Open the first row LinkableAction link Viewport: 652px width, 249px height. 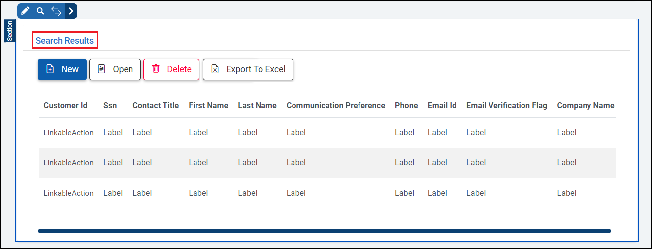(x=68, y=132)
